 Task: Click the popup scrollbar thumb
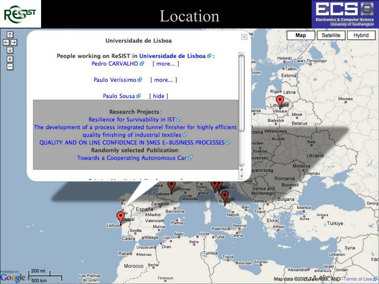click(241, 93)
